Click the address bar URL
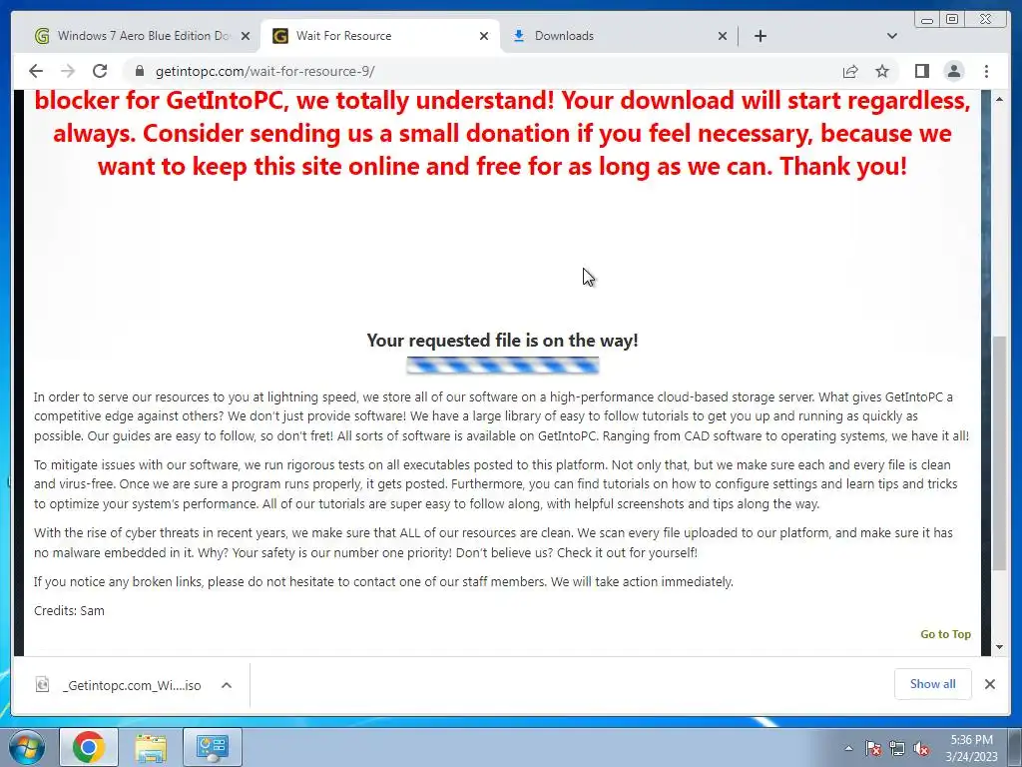This screenshot has height=767, width=1022. 264,71
